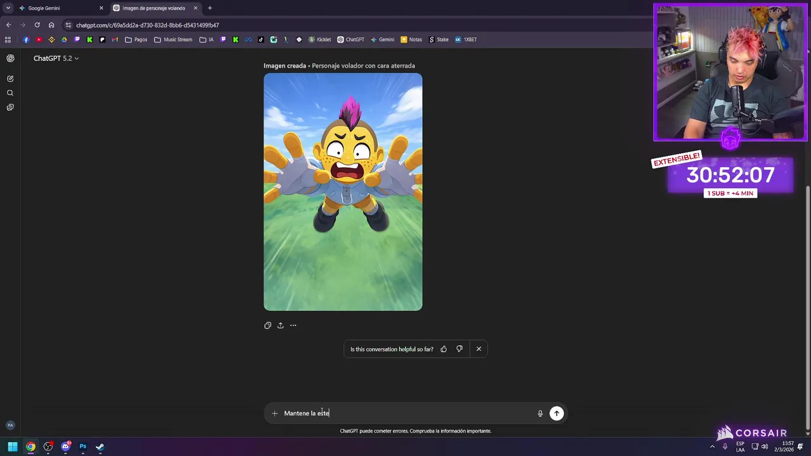
Task: Open the apps grid bookmark
Action: click(8, 39)
